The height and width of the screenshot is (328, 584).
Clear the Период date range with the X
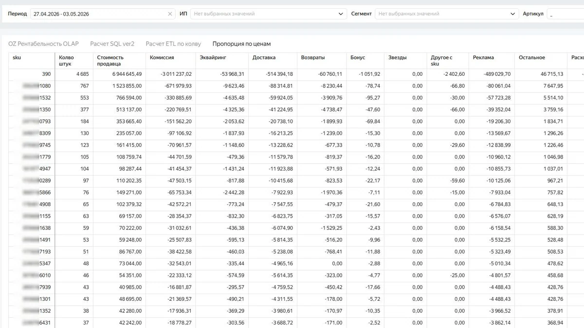click(170, 14)
